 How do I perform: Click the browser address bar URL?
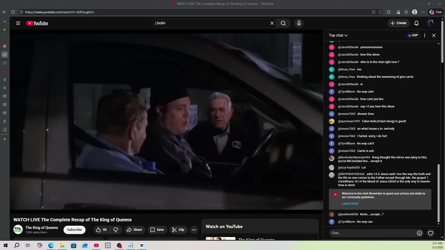[x=59, y=12]
